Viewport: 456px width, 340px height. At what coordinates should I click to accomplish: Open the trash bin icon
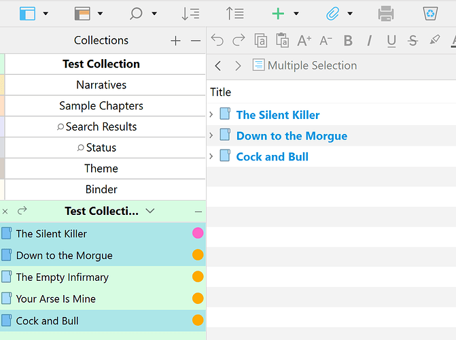click(429, 13)
